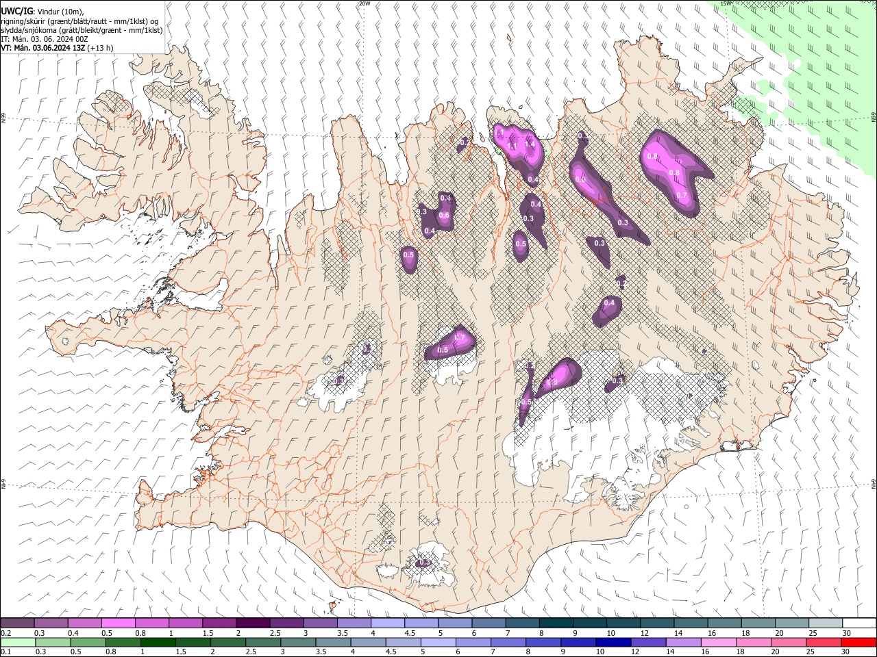Select the lavender swatch labeled 4, upper legend
The height and width of the screenshot is (657, 877).
coord(387,623)
